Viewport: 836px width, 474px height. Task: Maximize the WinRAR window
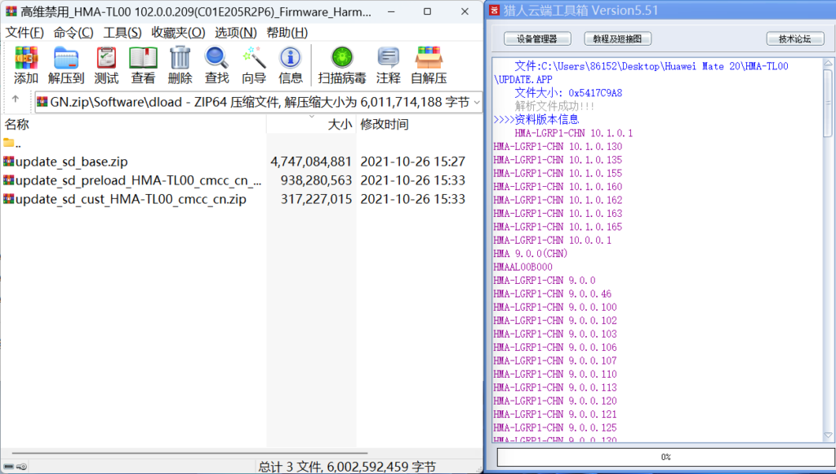click(x=427, y=11)
